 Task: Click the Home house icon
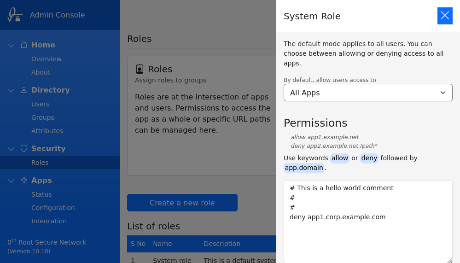24,45
